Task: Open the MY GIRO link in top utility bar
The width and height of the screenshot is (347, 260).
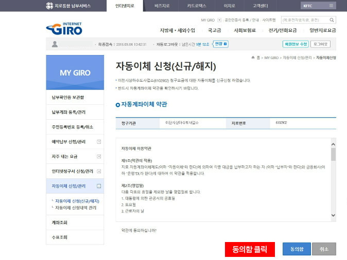Action: (x=208, y=20)
